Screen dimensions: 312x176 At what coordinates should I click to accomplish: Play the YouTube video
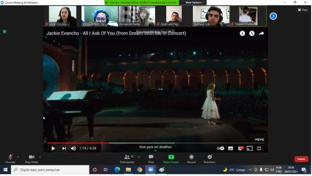53,148
